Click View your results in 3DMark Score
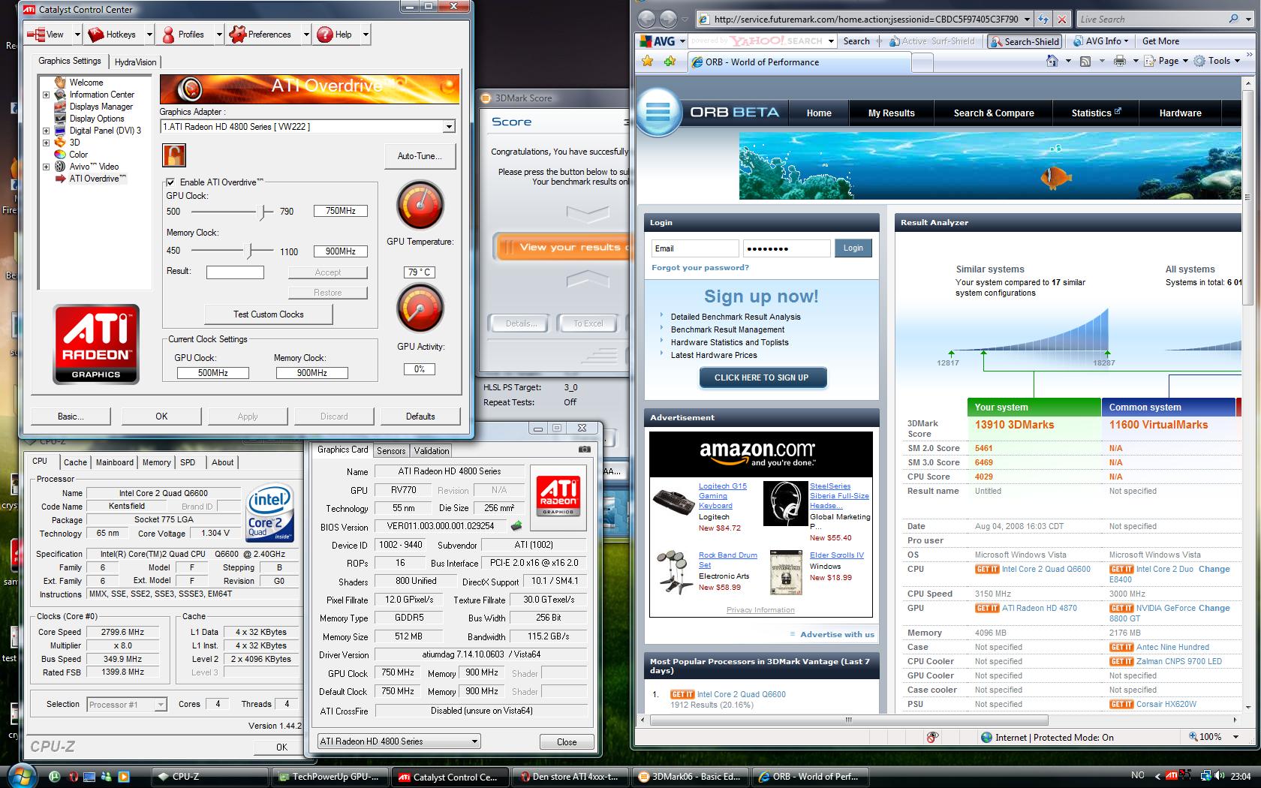The image size is (1261, 788). click(x=563, y=247)
